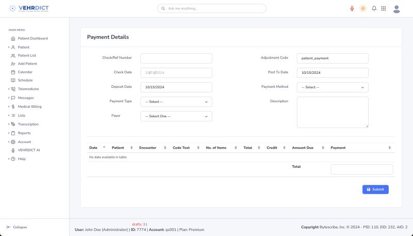Image resolution: width=413 pixels, height=236 pixels.
Task: Expand the Reports menu arrow
Action: (x=9, y=133)
